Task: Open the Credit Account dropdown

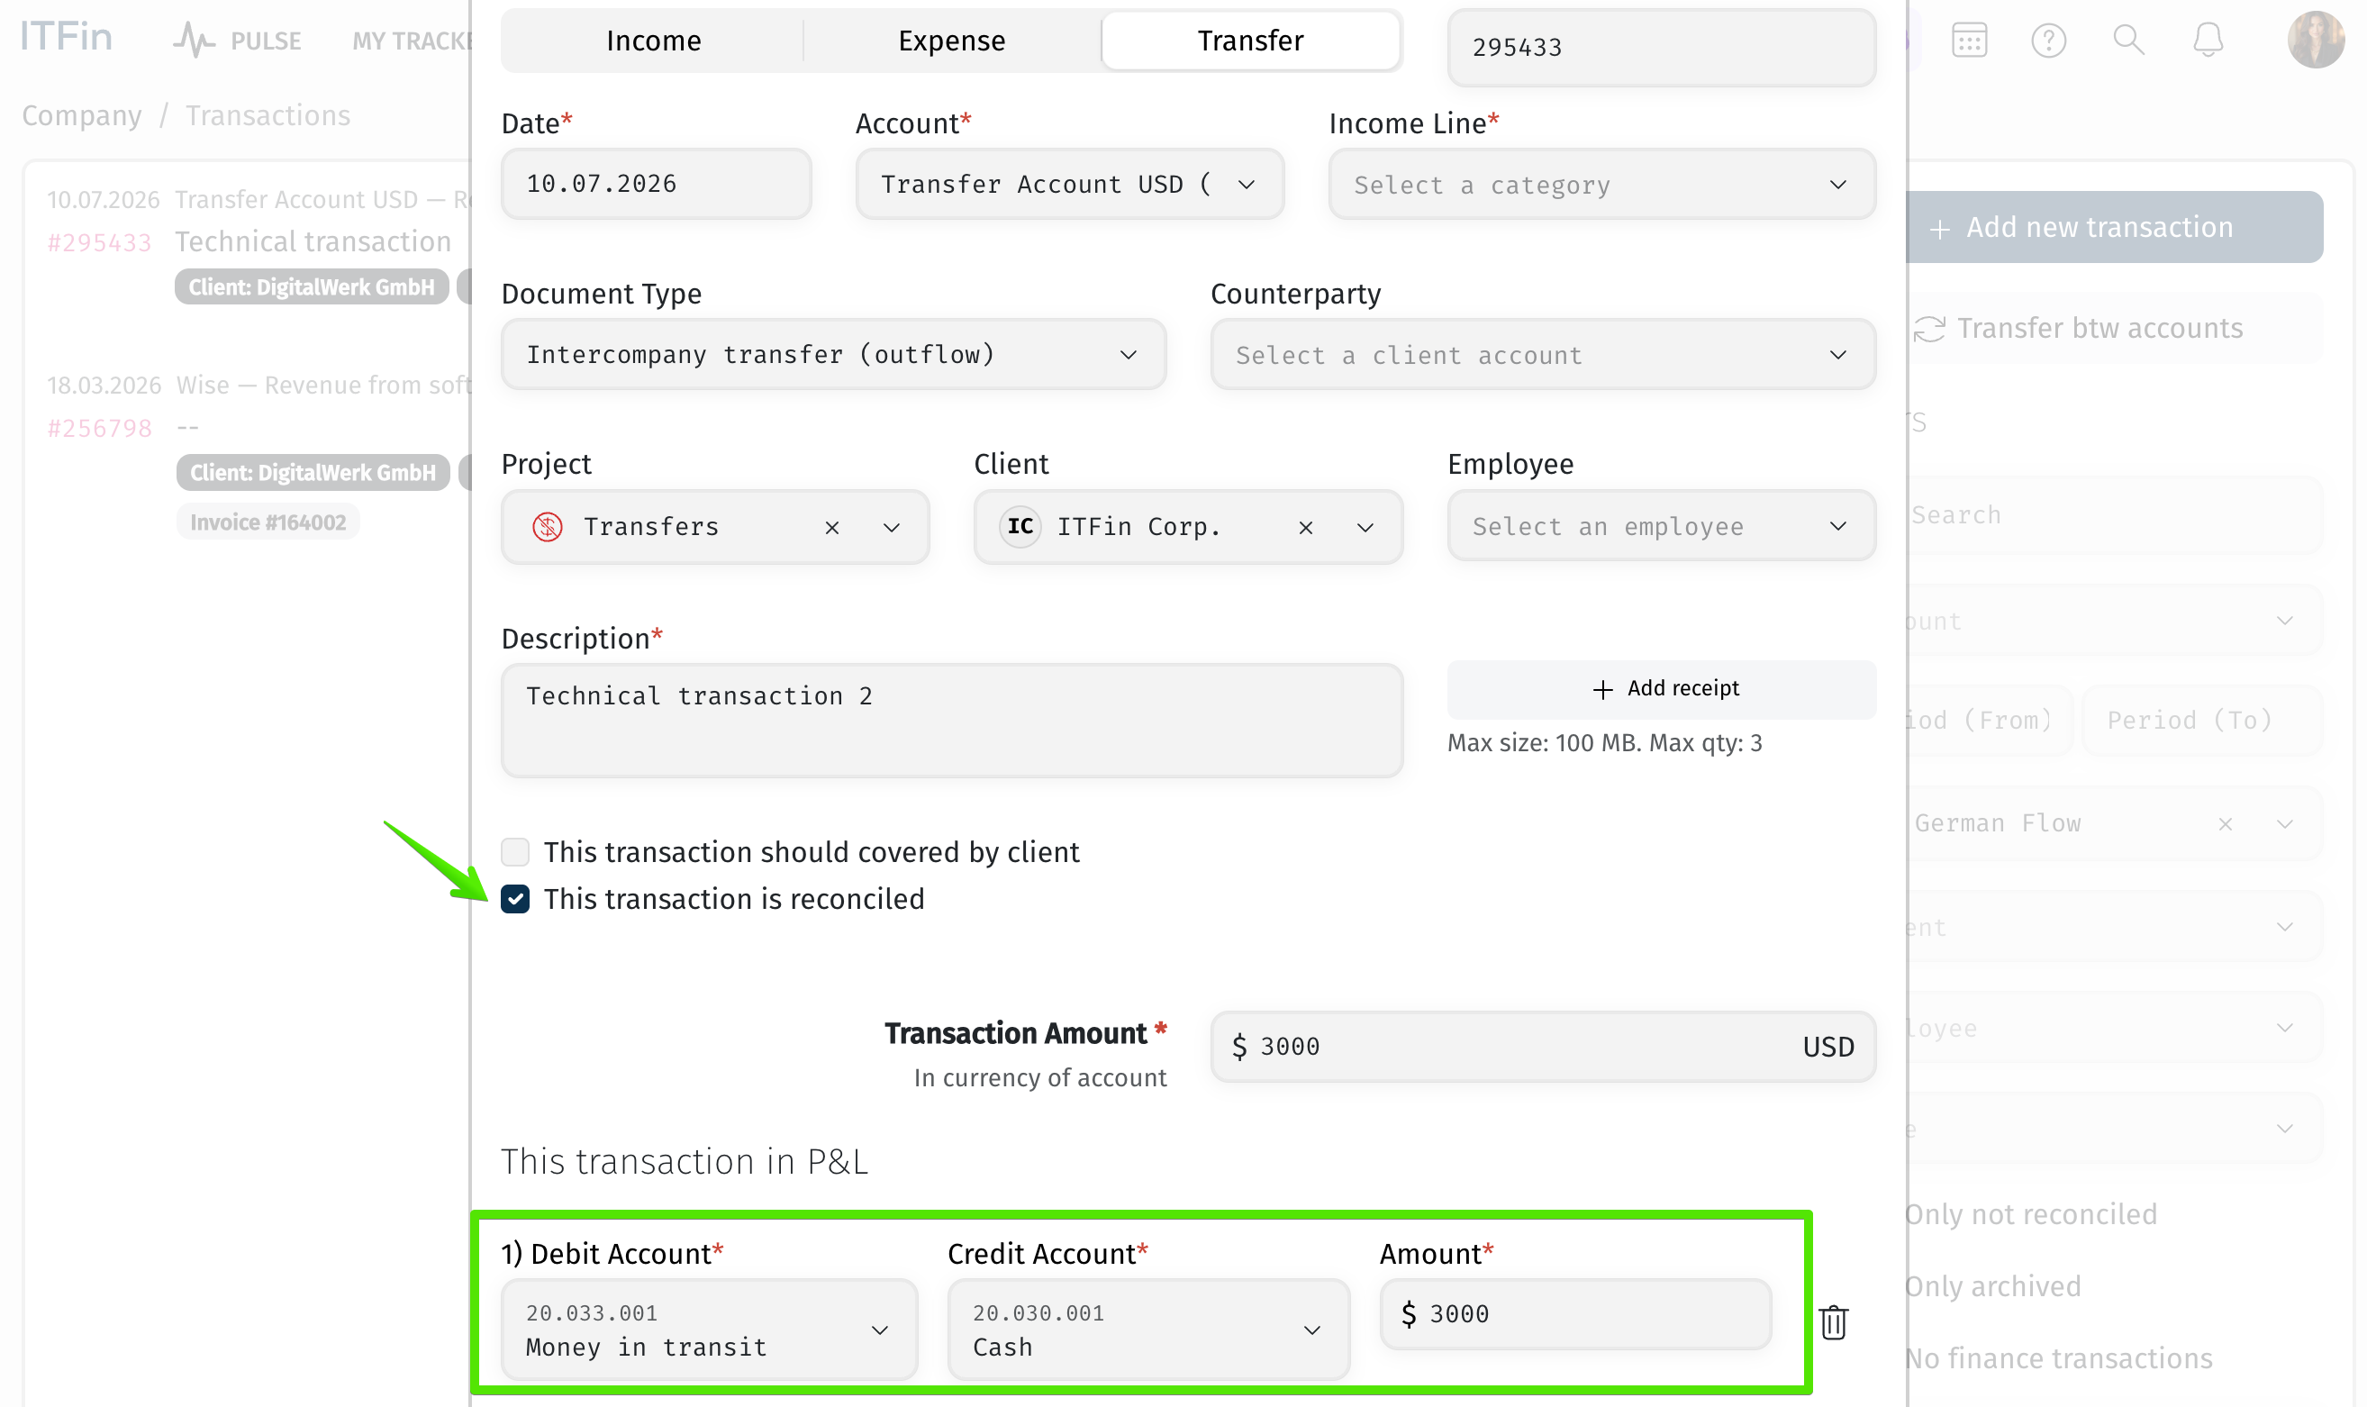Action: click(1148, 1330)
